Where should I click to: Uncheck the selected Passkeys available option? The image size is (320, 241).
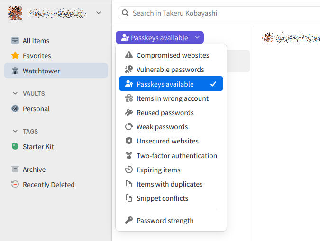pyautogui.click(x=171, y=84)
